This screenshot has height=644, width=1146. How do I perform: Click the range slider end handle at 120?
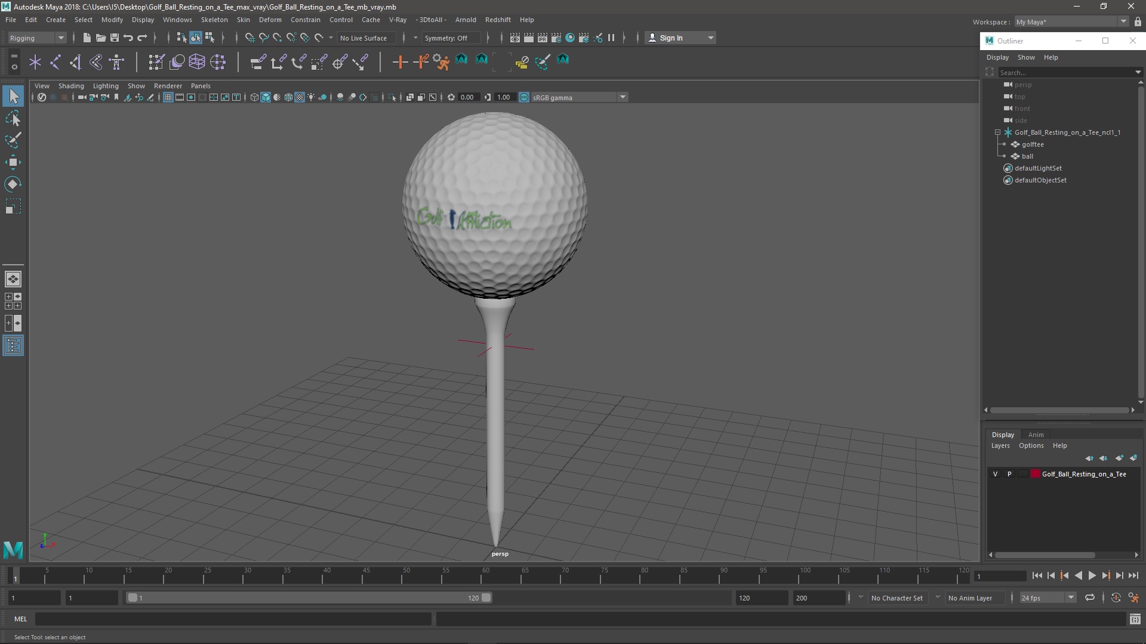(x=486, y=597)
